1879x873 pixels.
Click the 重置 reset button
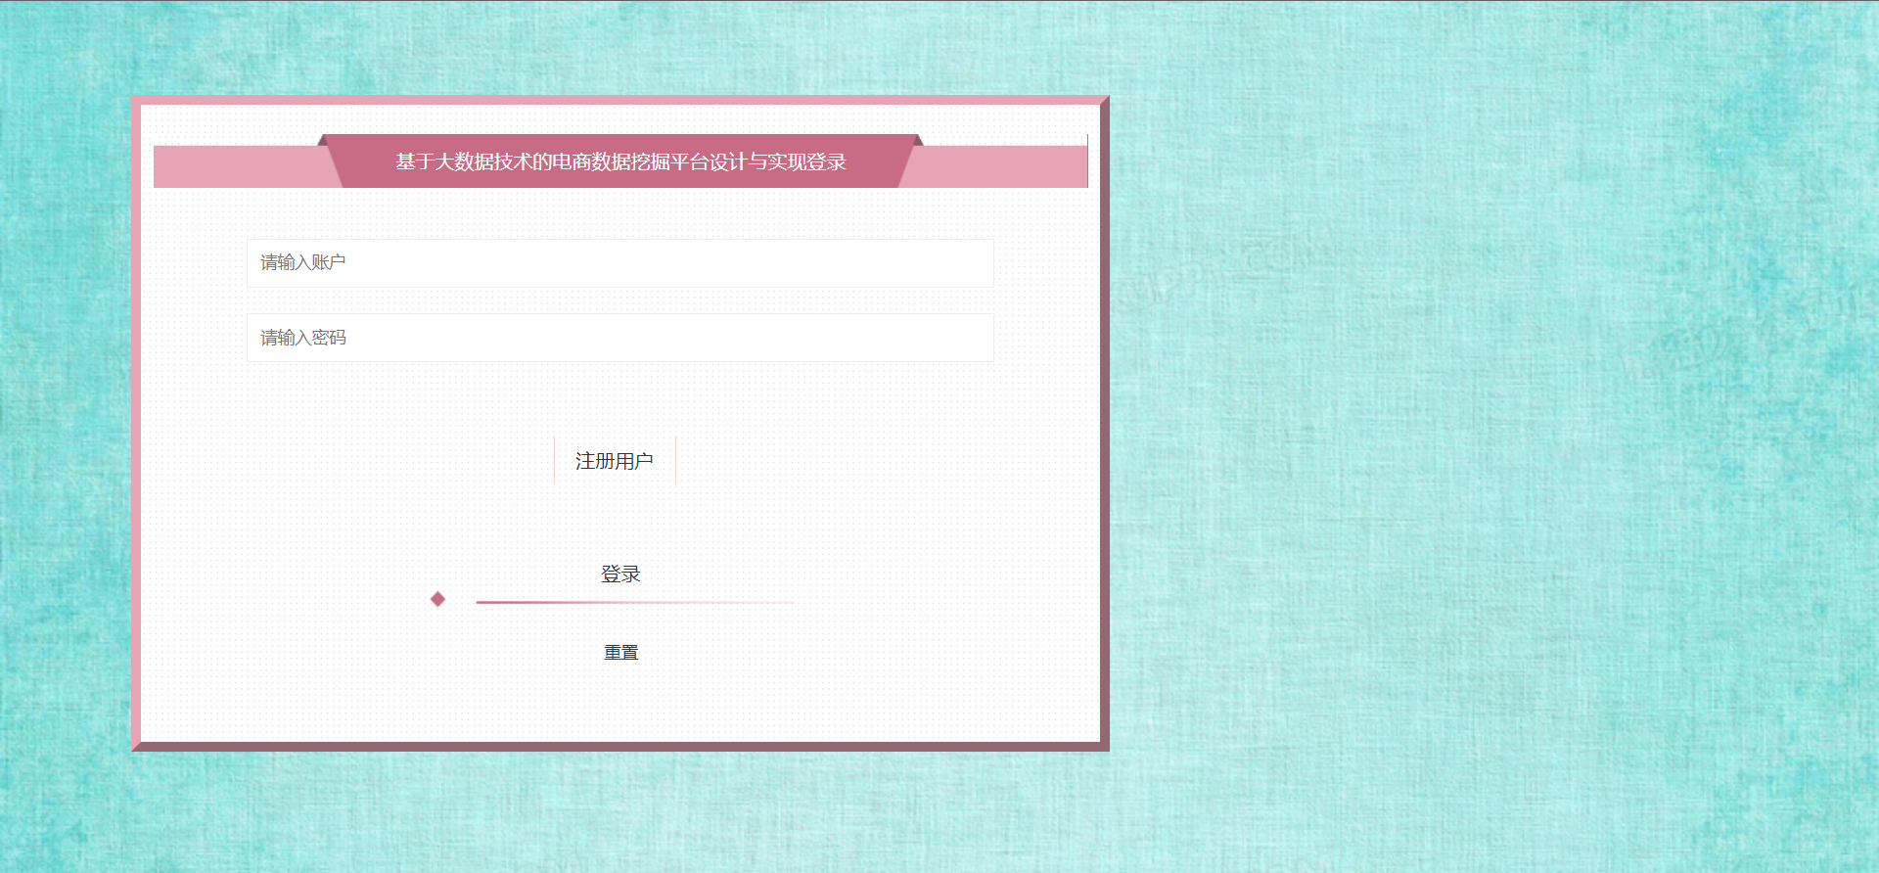620,653
